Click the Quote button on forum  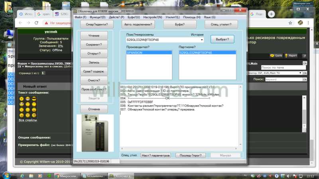276,56
